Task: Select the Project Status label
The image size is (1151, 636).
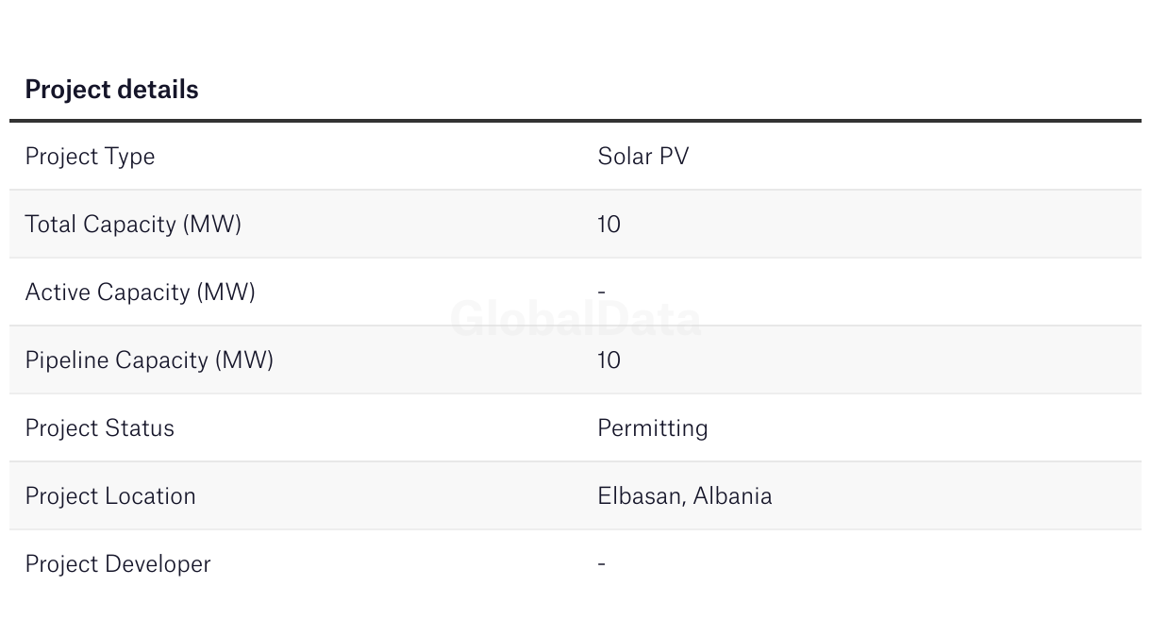Action: click(99, 428)
